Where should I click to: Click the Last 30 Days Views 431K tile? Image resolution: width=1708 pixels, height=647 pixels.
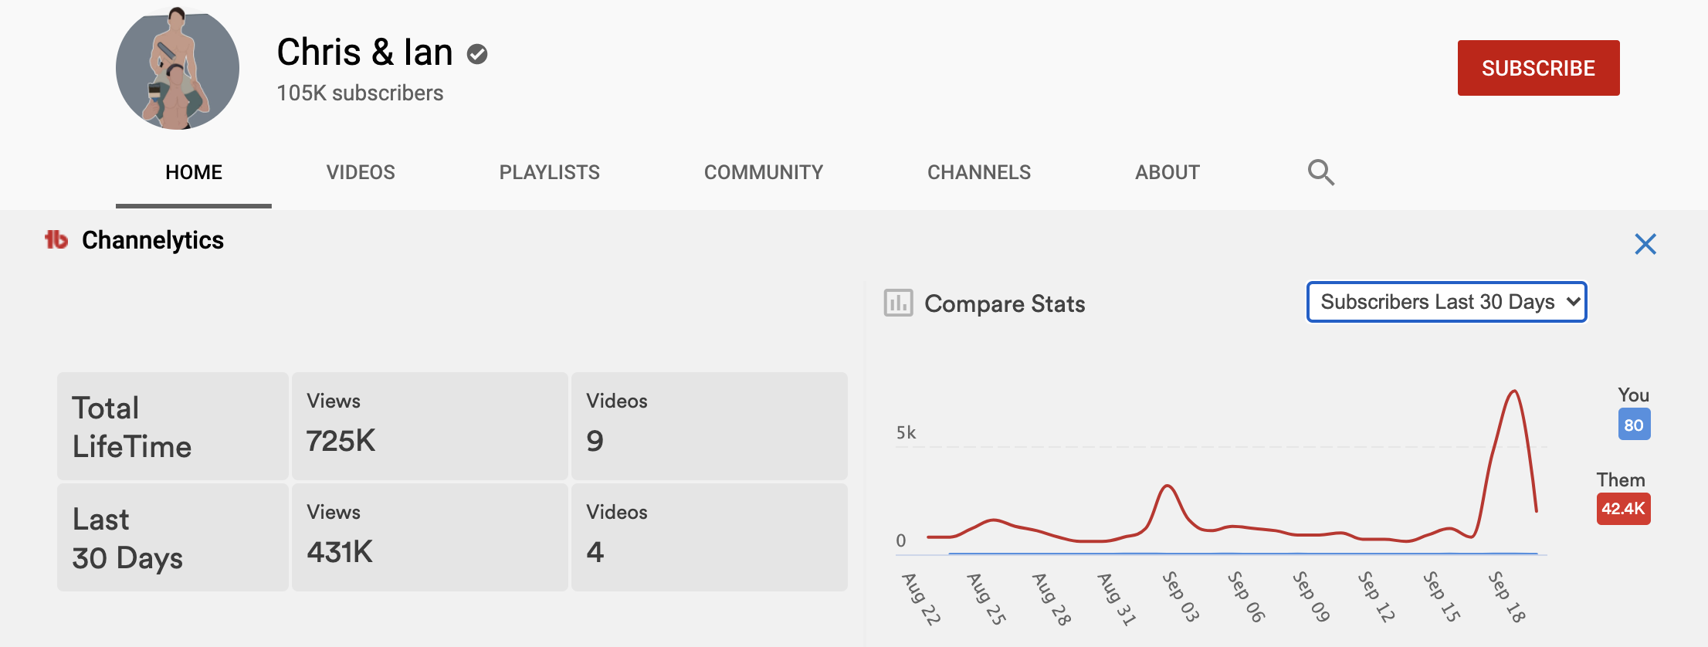coord(429,537)
